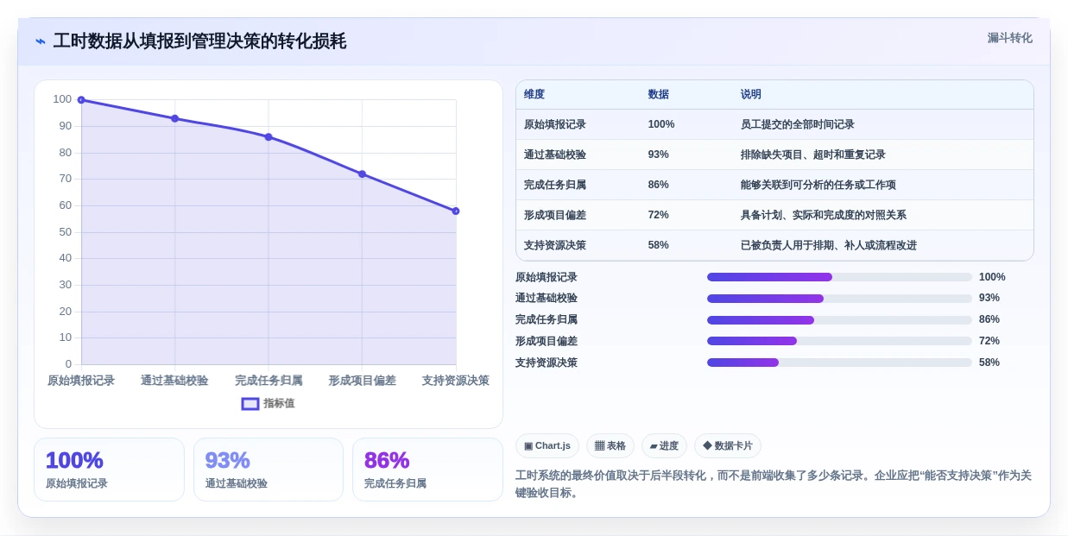
Task: Click the 形成项目偏差 progress bar
Action: [x=839, y=341]
